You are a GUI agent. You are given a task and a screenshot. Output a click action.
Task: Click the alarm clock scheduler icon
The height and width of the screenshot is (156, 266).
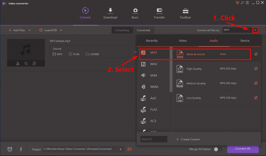tap(10, 149)
